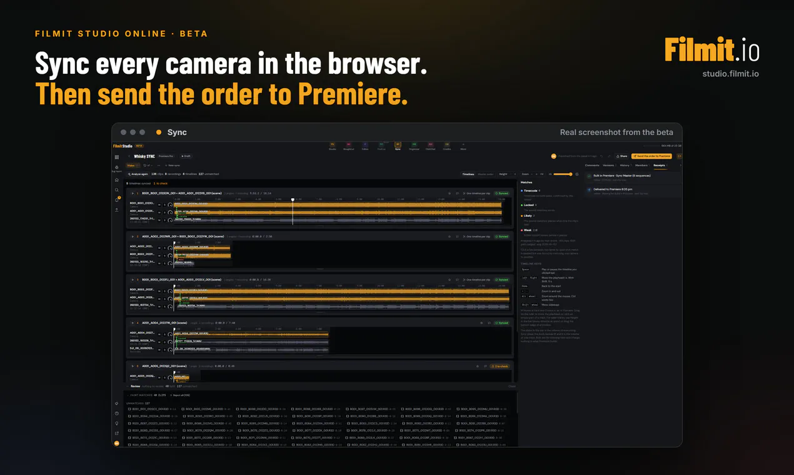Toggle the triangle on timeline 4's header
This screenshot has width=794, height=475.
[x=132, y=323]
